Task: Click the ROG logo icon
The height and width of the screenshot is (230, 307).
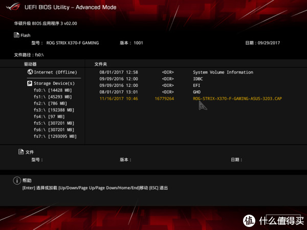Action: click(x=13, y=7)
